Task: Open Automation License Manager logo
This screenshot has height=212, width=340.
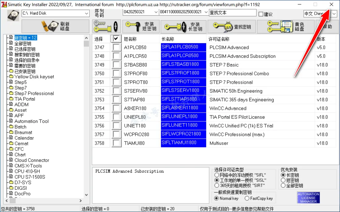Action: (308, 198)
